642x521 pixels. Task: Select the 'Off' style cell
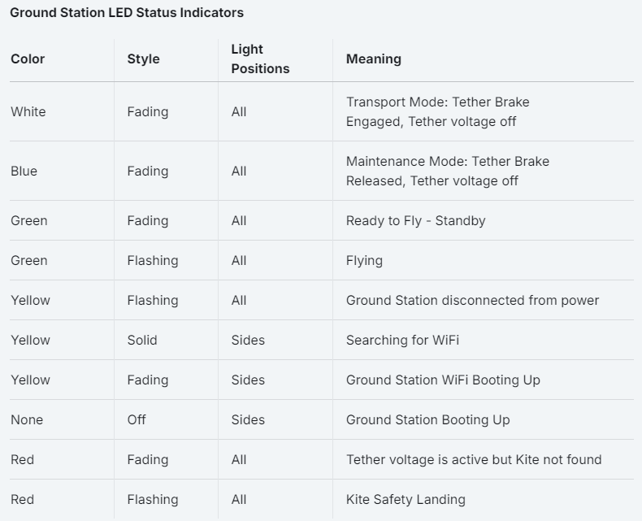coord(137,419)
